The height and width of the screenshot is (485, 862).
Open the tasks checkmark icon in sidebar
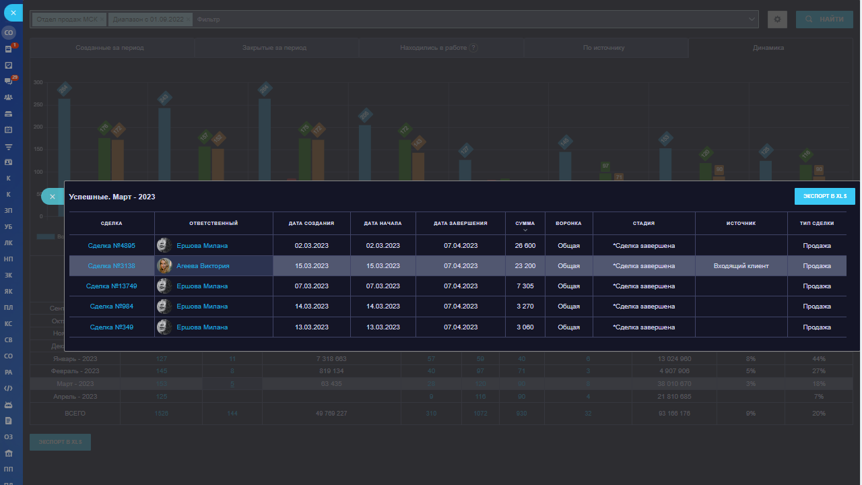[9, 65]
